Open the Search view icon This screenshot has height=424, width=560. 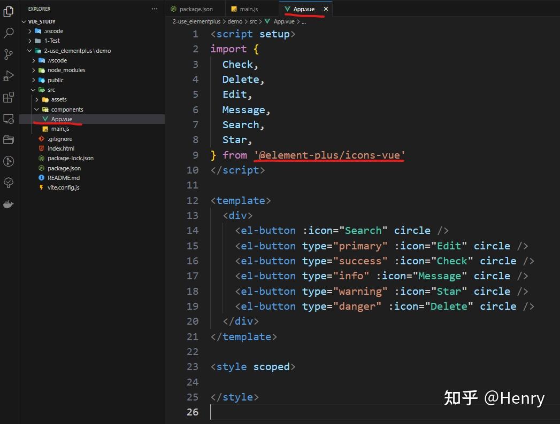(8, 33)
